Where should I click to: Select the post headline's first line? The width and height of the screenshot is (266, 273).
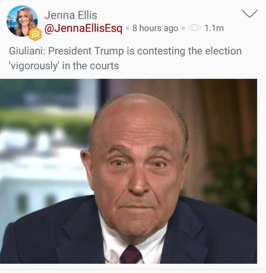pos(125,51)
